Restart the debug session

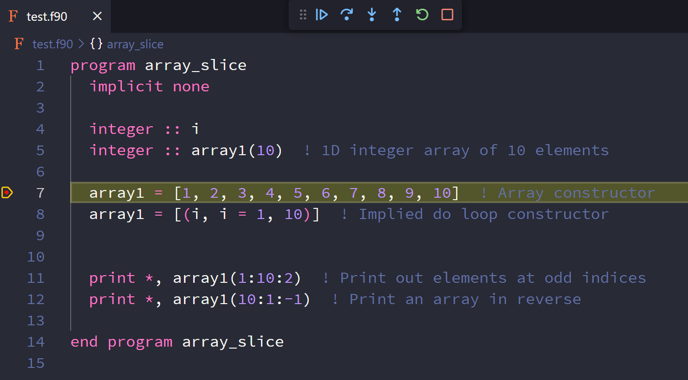point(422,15)
